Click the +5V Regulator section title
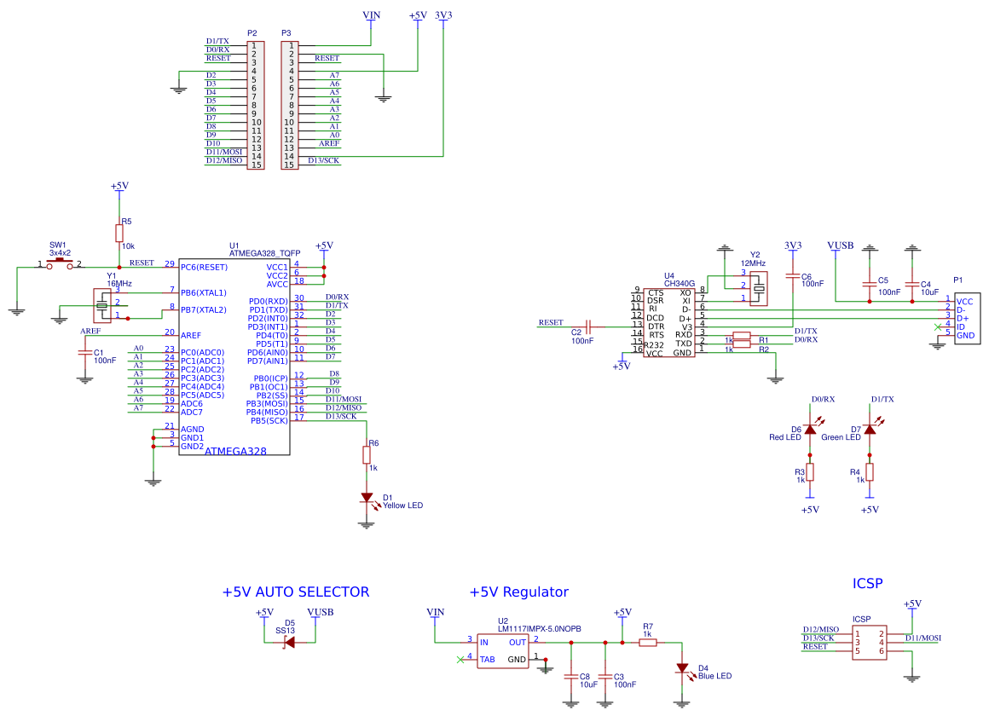 [518, 592]
